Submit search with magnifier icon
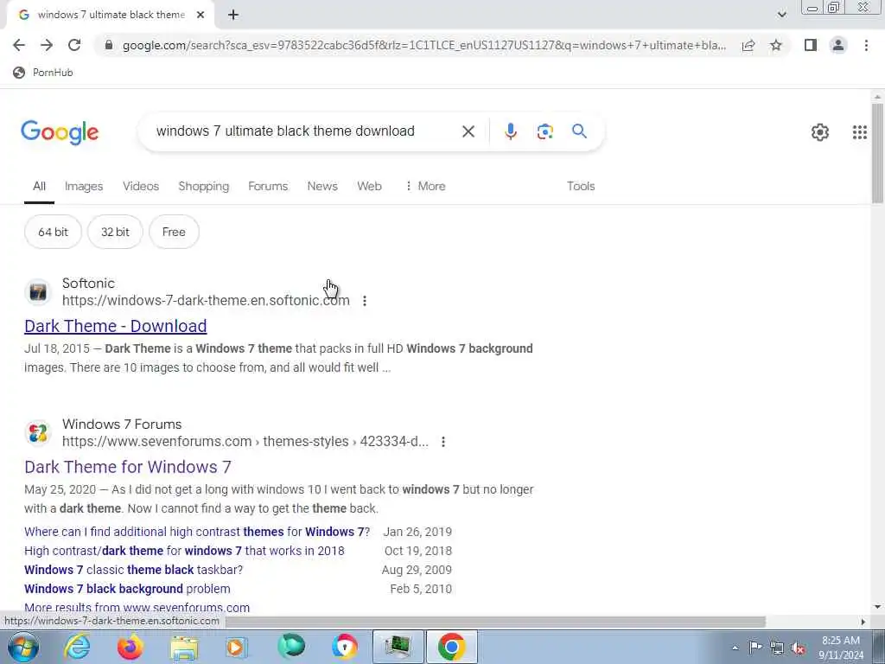Screen dimensions: 885x664 coord(579,131)
